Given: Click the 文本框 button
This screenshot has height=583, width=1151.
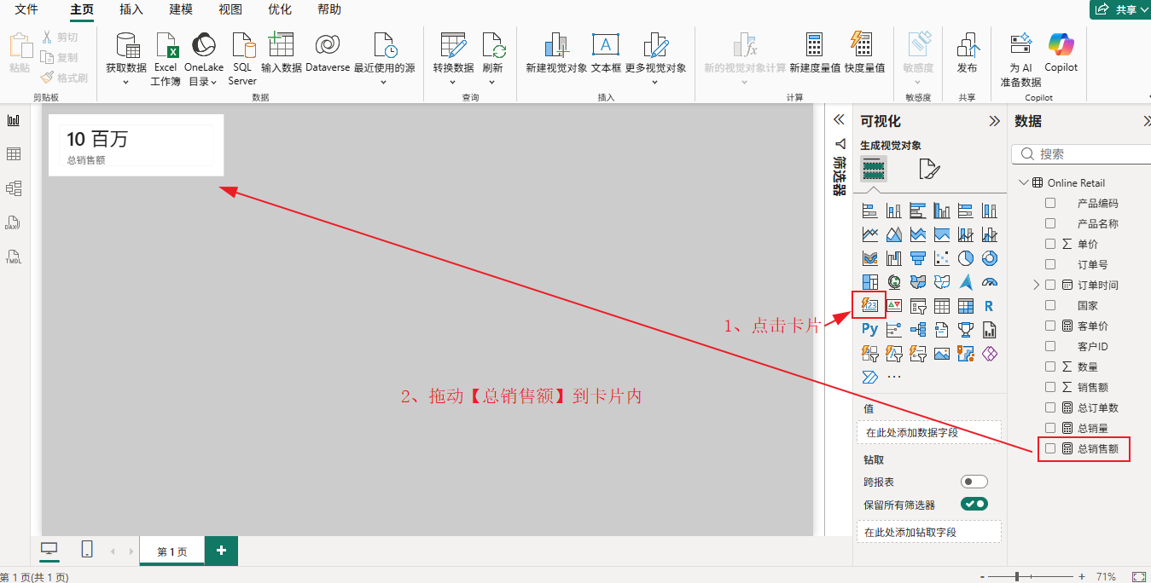Looking at the screenshot, I should coord(606,53).
